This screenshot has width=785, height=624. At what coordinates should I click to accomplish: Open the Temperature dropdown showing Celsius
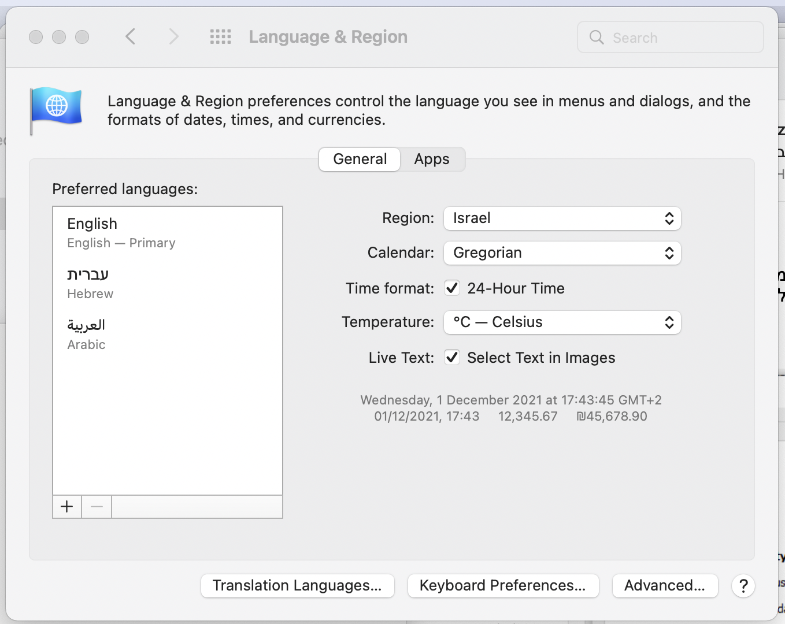tap(562, 322)
